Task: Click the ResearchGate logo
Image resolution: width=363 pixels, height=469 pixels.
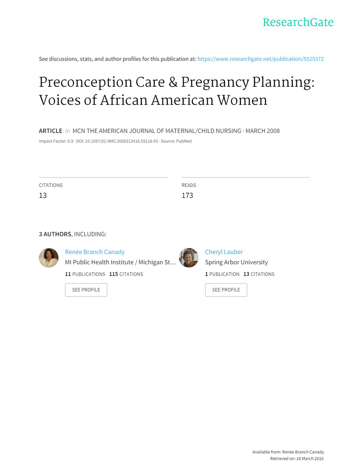Action: pos(298,22)
